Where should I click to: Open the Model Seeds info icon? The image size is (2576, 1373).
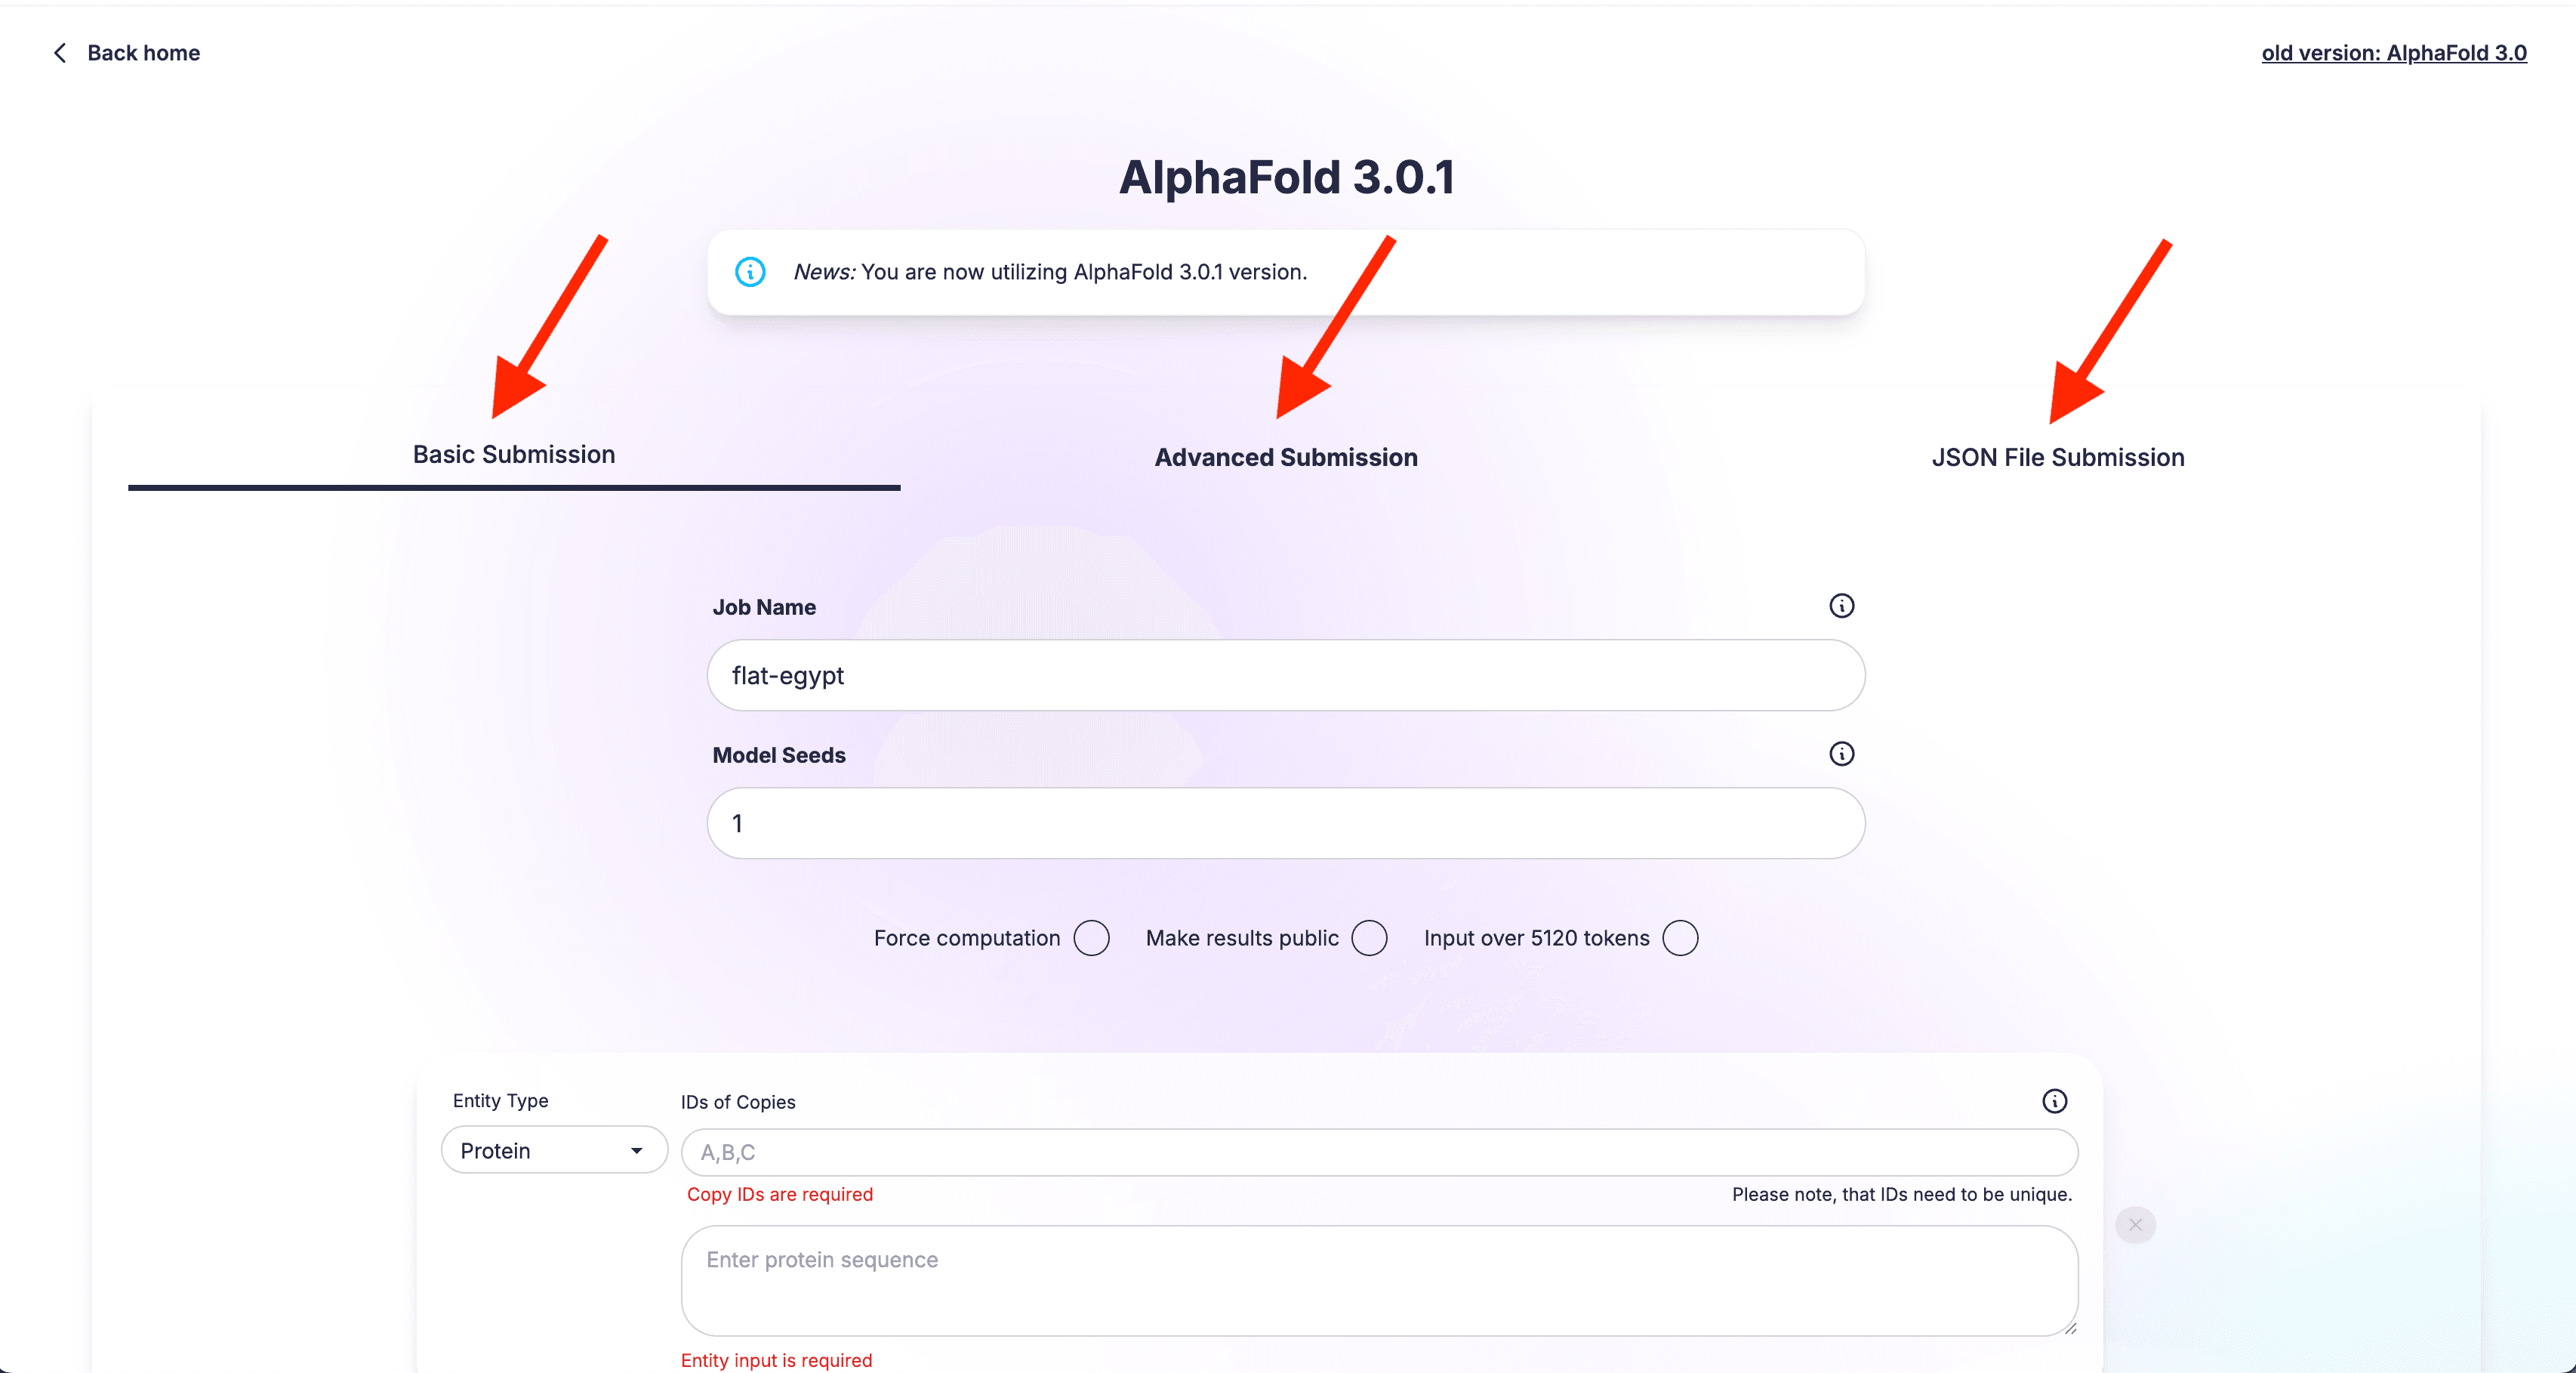point(1841,754)
